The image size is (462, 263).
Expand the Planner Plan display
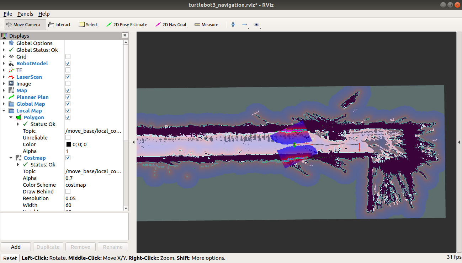4,97
